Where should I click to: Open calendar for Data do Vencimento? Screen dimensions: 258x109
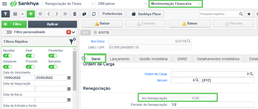coord(69,78)
